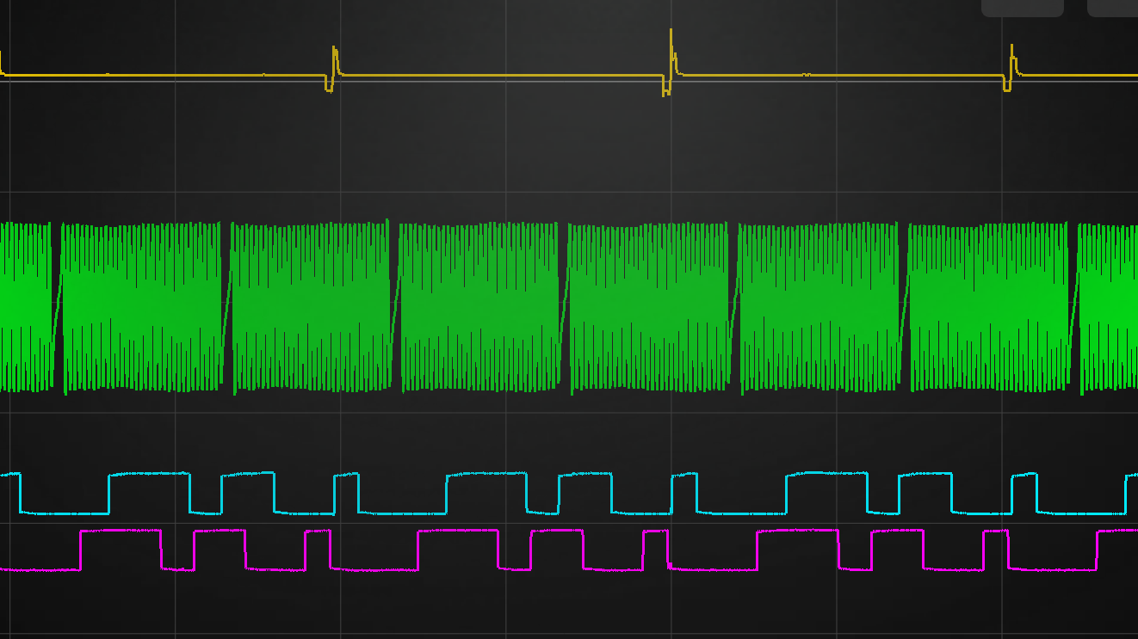Screen dimensions: 1138x639
Task: Click the first gap between green bursts
Action: (x=57, y=307)
